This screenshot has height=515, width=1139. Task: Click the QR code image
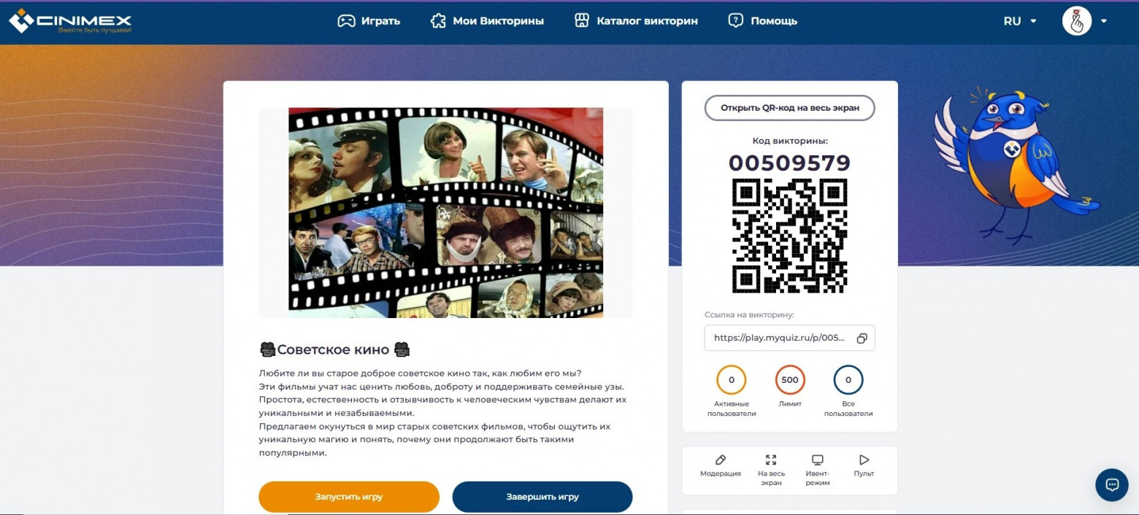(x=789, y=236)
